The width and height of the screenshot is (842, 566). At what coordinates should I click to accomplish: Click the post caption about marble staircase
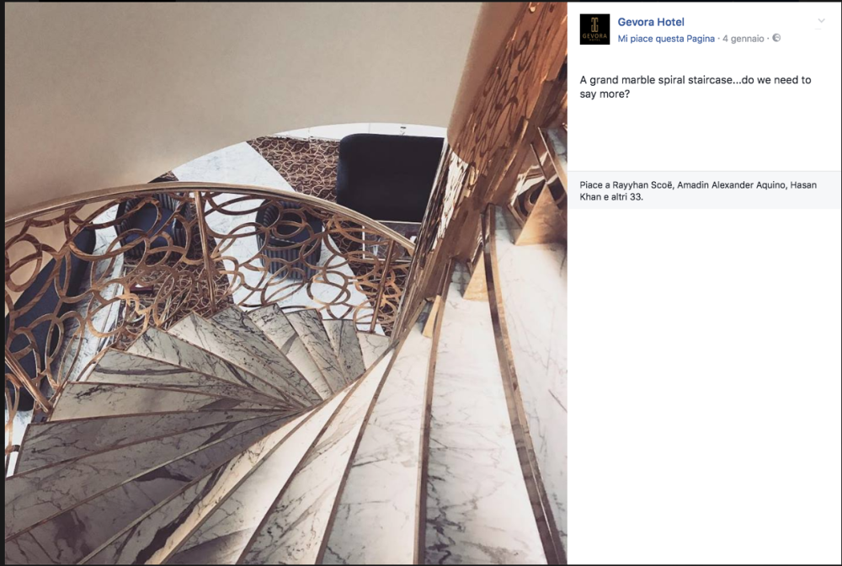695,87
